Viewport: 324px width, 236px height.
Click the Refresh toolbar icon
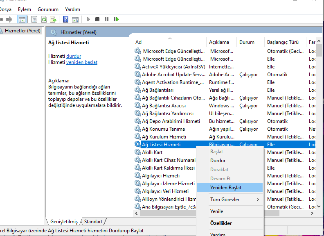[x=44, y=19]
